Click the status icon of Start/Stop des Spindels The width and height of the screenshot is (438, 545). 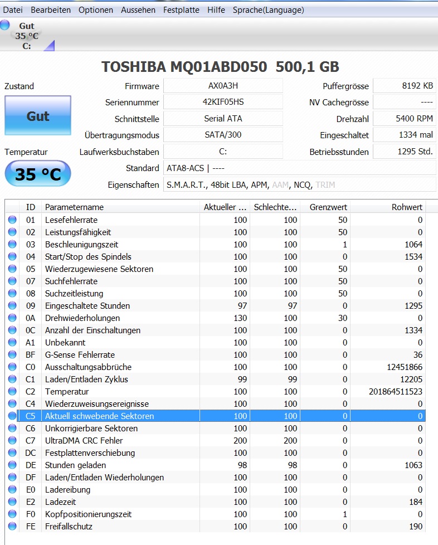(12, 256)
